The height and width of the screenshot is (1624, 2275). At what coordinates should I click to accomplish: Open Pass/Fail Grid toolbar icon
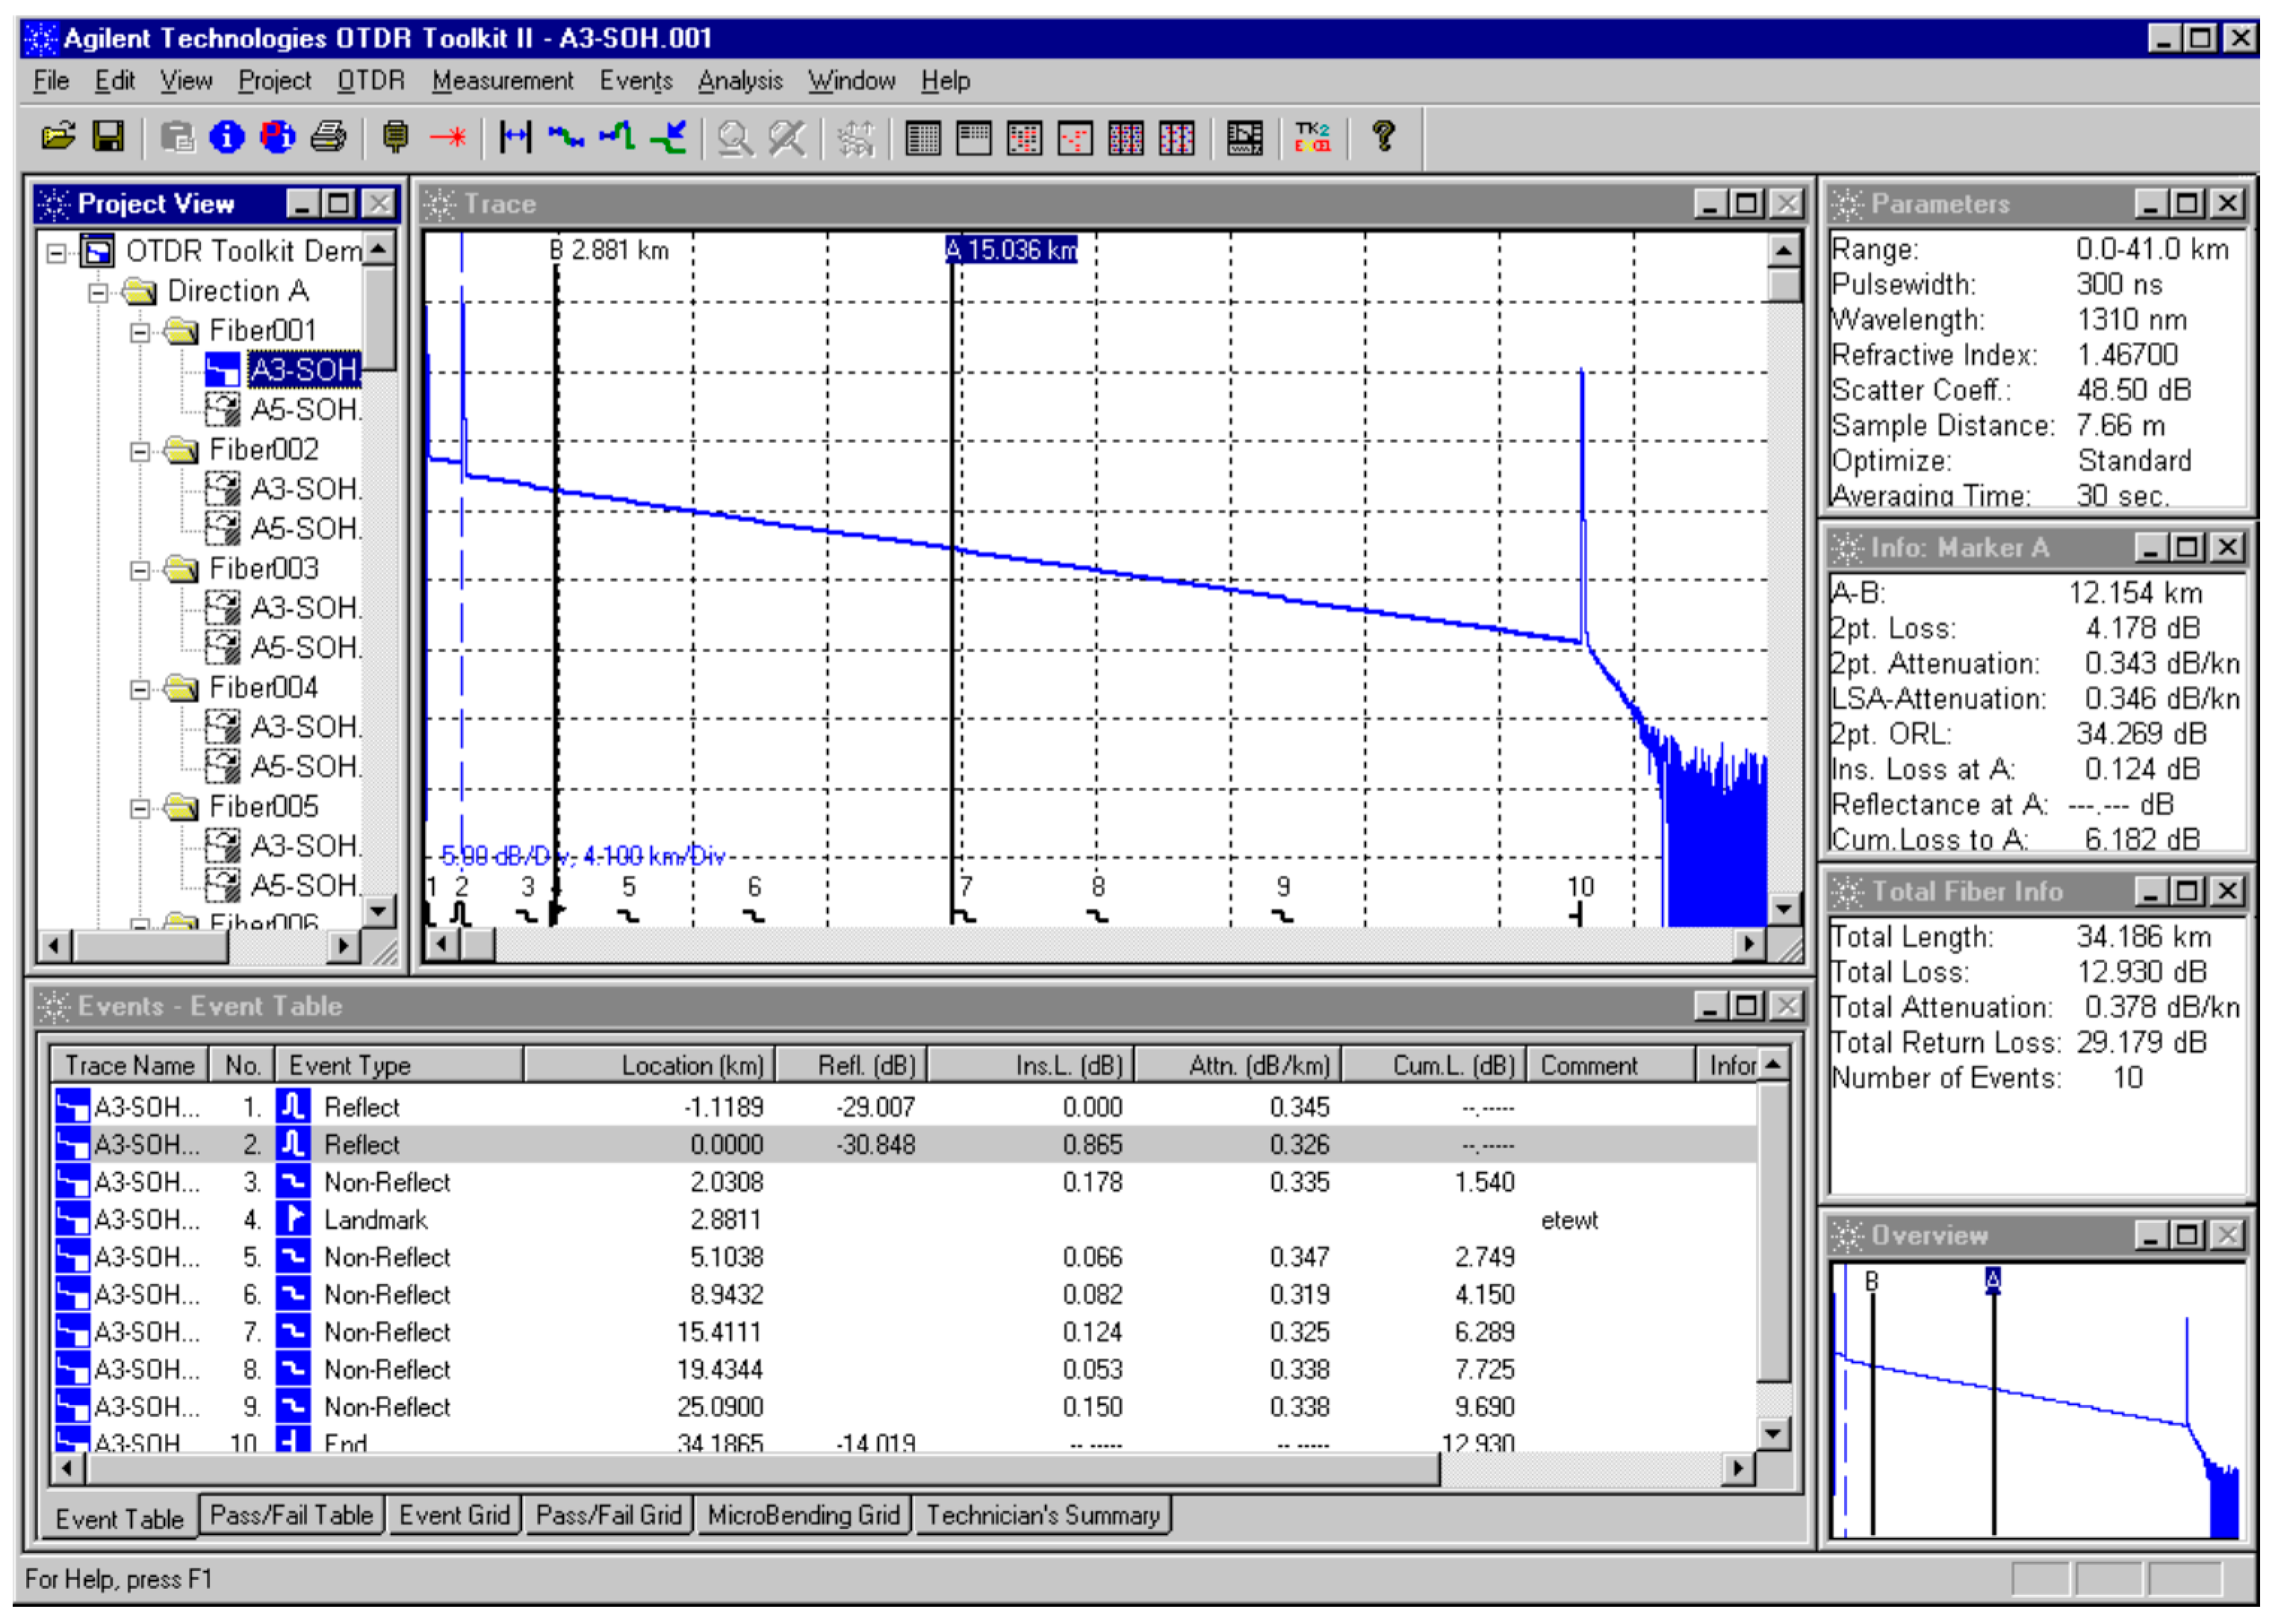tap(1076, 138)
